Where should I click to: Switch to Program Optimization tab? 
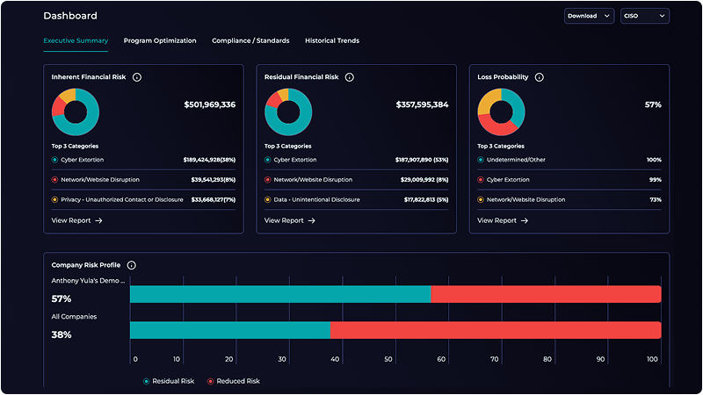click(x=160, y=40)
